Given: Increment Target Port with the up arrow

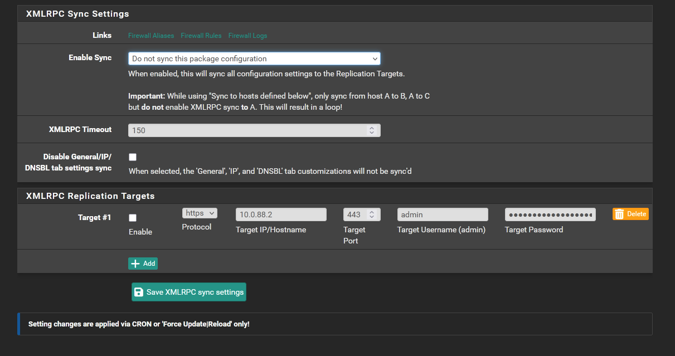Looking at the screenshot, I should pos(372,212).
